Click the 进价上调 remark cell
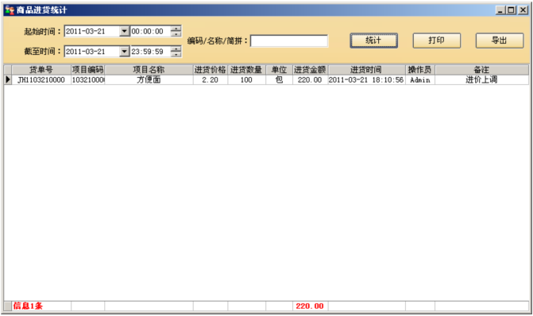Viewport: 533px width, 316px height. [481, 80]
